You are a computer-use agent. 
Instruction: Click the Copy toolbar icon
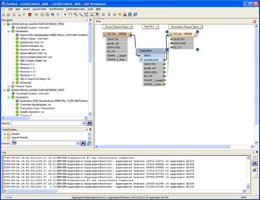pyautogui.click(x=42, y=15)
